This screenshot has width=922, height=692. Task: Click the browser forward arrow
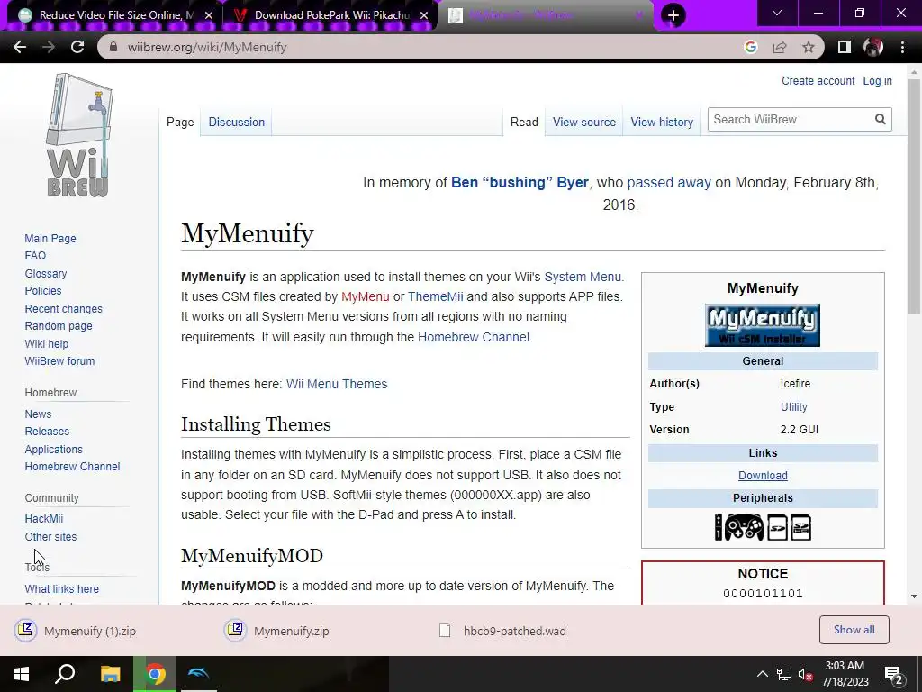tap(49, 47)
